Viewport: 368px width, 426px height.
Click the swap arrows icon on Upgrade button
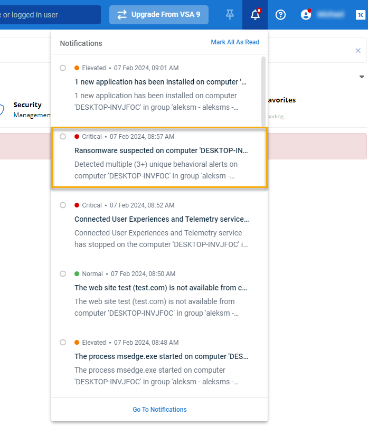click(x=122, y=15)
